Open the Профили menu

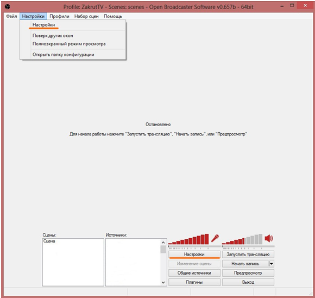coord(59,16)
